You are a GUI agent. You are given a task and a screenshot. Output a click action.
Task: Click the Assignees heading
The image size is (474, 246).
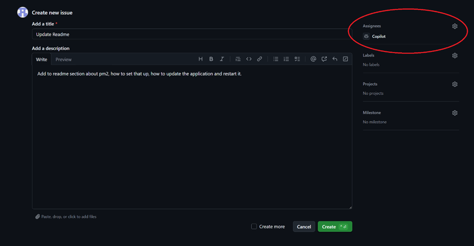[x=372, y=26]
